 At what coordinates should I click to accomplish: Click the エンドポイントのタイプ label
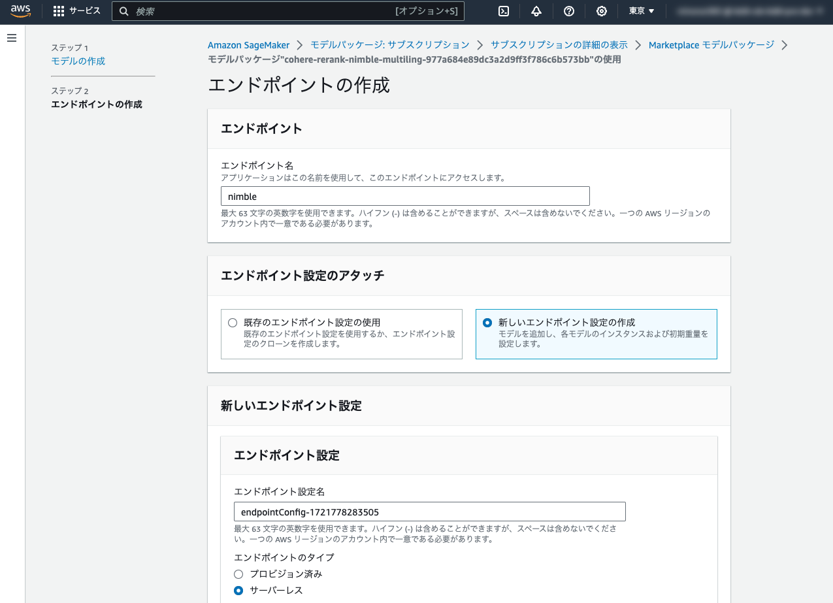[284, 557]
